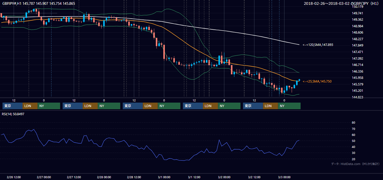This screenshot has height=180, width=383.
Task: Select the 120 SMA 147.893 label
Action: point(318,45)
